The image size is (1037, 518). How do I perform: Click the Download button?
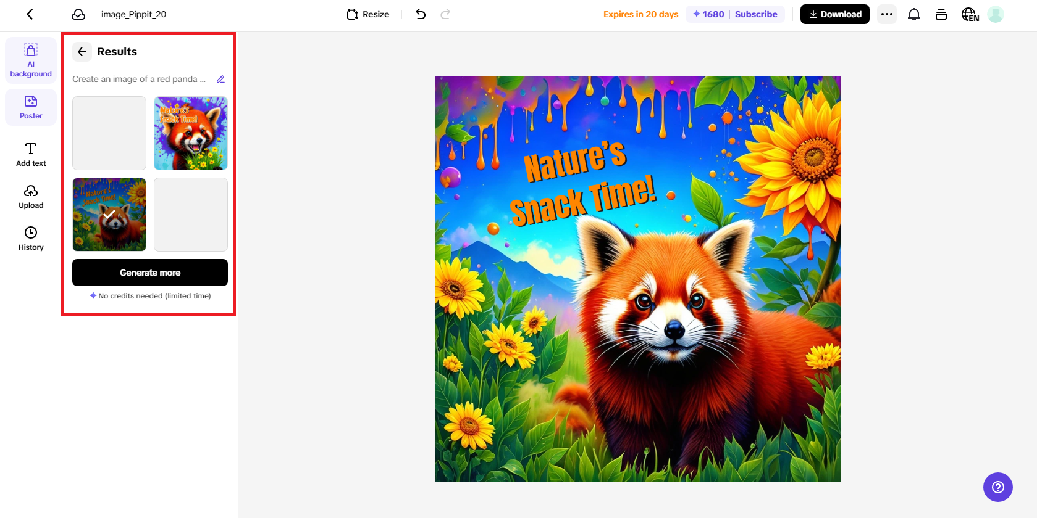click(834, 14)
